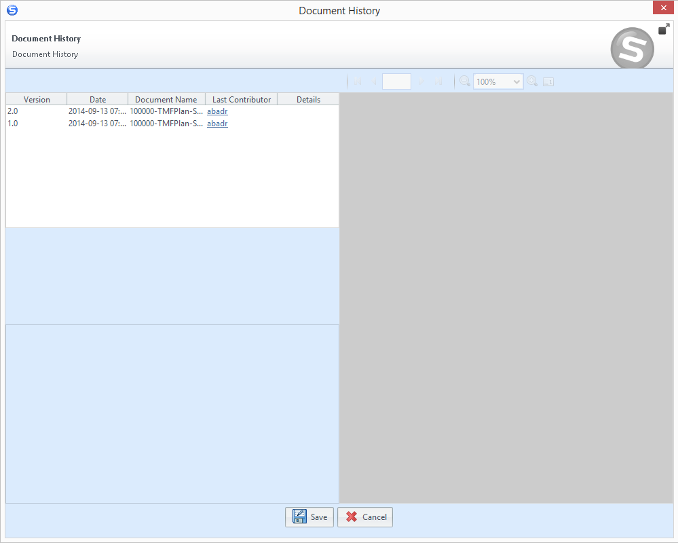
Task: Click the actual-size page view icon
Action: pyautogui.click(x=548, y=81)
